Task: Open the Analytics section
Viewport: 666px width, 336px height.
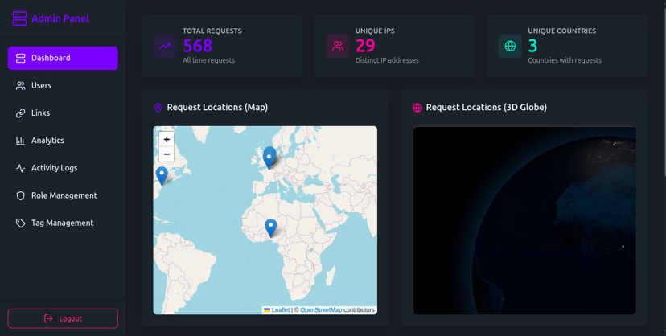Action: click(x=63, y=141)
